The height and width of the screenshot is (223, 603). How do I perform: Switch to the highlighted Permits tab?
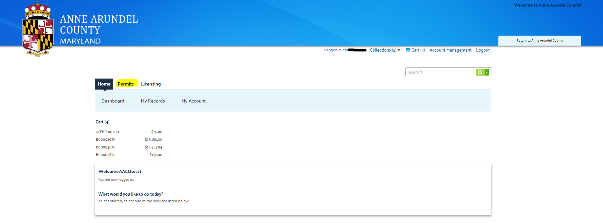pyautogui.click(x=126, y=84)
